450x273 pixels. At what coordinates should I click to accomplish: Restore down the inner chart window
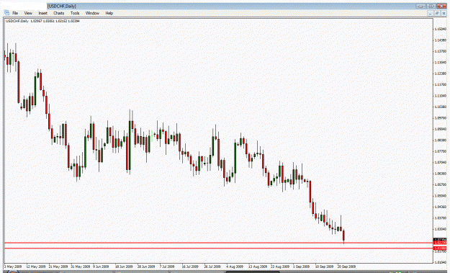click(x=437, y=13)
